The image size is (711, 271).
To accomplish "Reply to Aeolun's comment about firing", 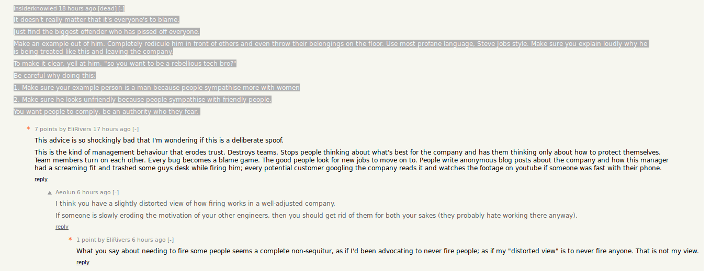I will pyautogui.click(x=62, y=227).
